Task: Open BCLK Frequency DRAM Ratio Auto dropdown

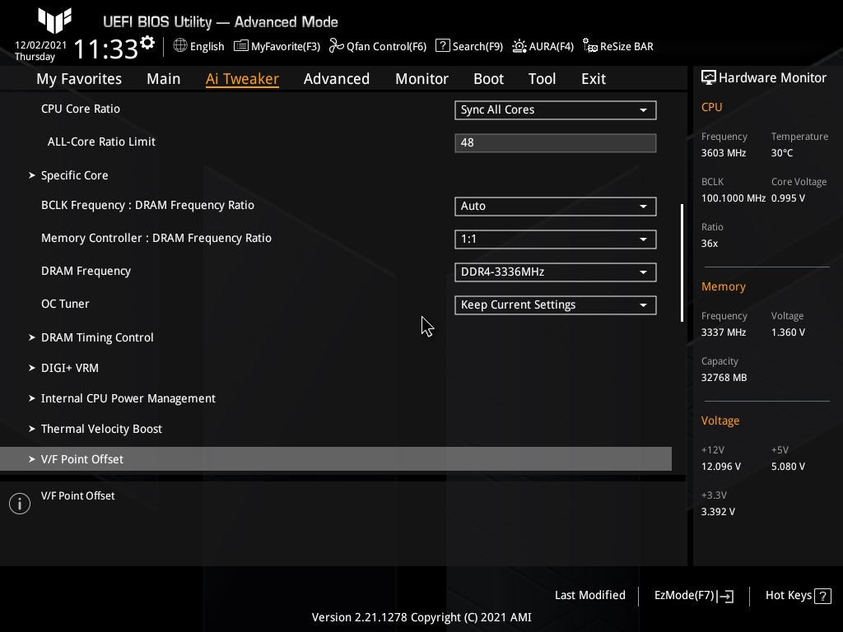Action: click(x=556, y=207)
